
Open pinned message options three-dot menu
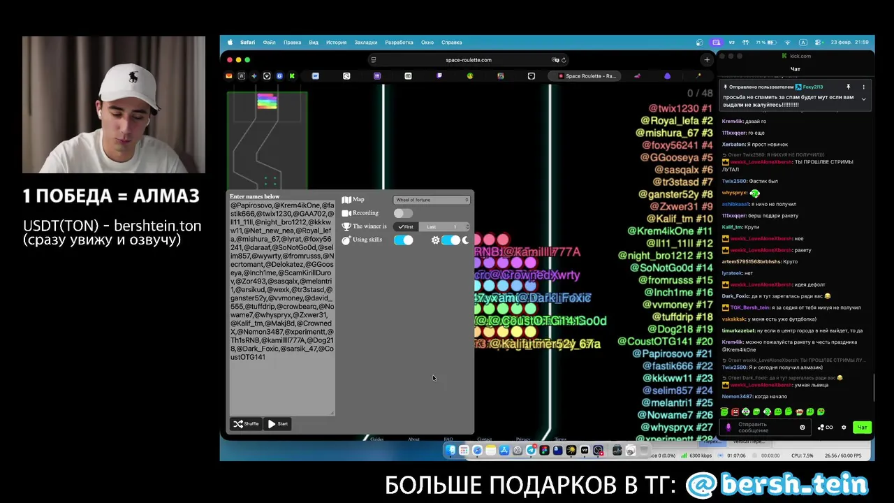coord(863,87)
